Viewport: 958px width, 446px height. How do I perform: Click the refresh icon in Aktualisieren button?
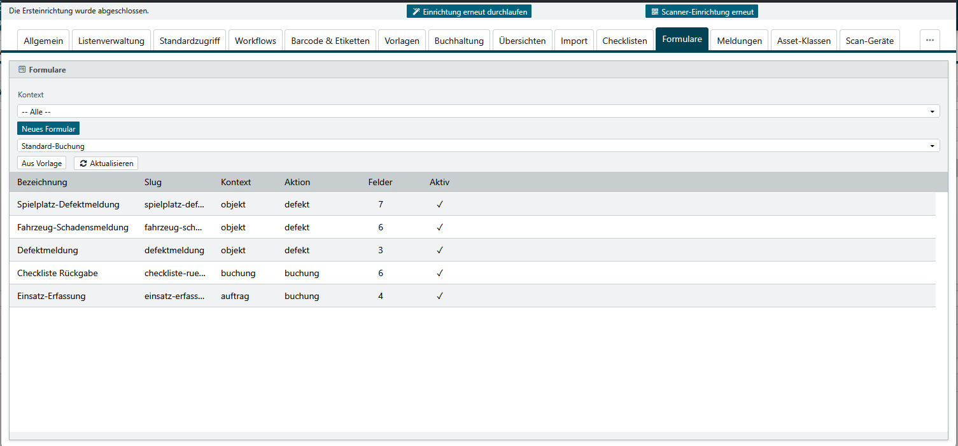coord(83,164)
